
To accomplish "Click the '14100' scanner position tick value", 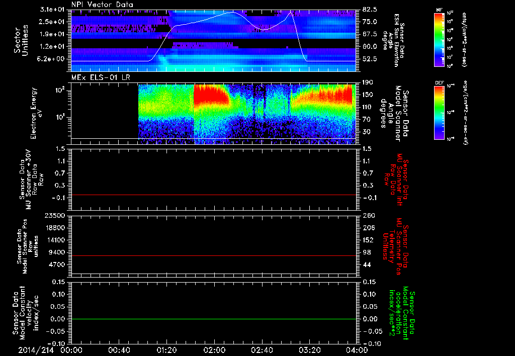I will coord(55,240).
